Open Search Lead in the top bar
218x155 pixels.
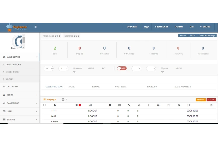pyautogui.click(x=162, y=27)
